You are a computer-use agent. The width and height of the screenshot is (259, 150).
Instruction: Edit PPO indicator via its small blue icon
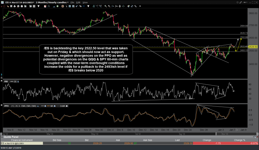click(x=38, y=106)
